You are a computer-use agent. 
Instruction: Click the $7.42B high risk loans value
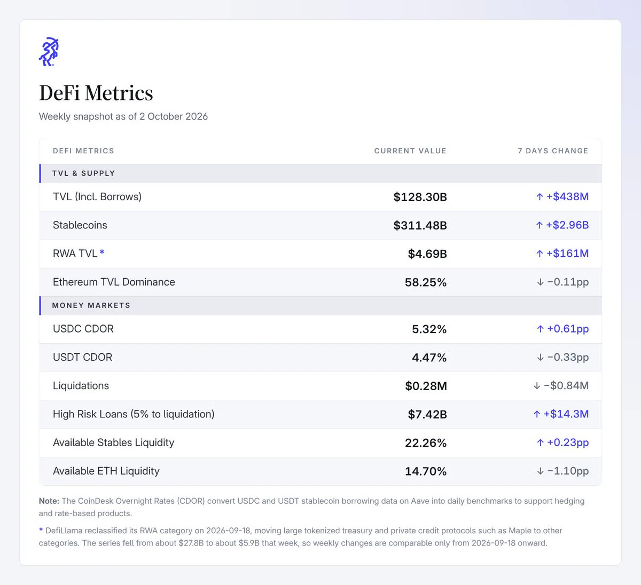coord(427,414)
